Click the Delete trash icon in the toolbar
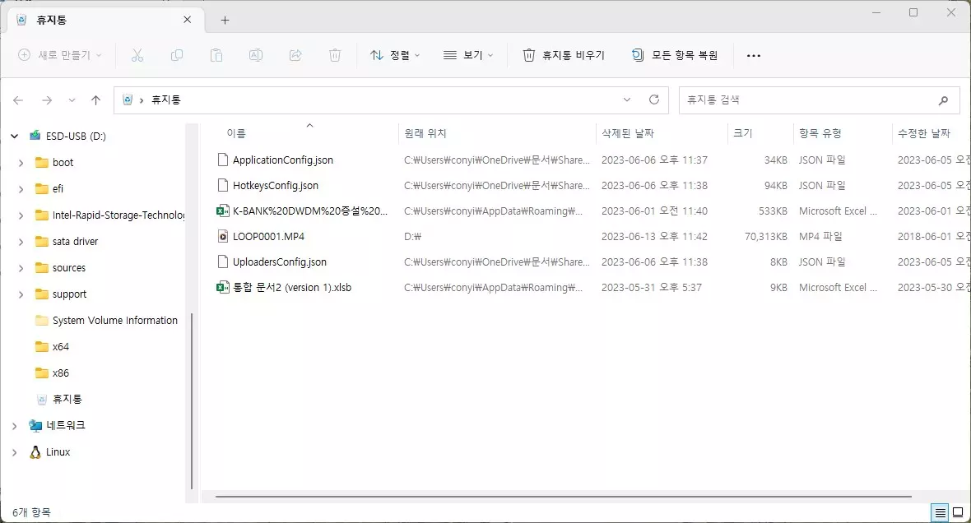The height and width of the screenshot is (523, 971). click(334, 55)
